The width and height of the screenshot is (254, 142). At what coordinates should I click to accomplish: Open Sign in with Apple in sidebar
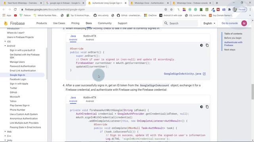19,84
